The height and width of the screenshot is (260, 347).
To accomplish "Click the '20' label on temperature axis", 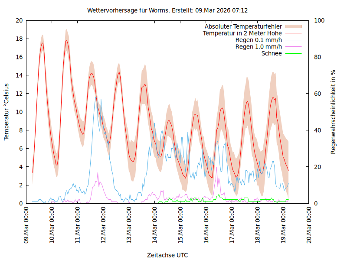I will [x=19, y=20].
